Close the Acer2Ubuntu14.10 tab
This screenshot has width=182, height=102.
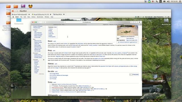(x=51, y=14)
